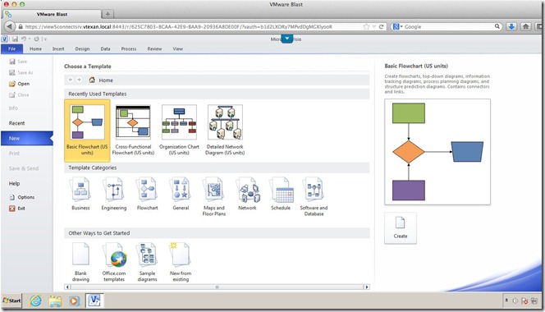Select Cross-Functional Flowchart template icon
This screenshot has width=545, height=312.
point(133,122)
